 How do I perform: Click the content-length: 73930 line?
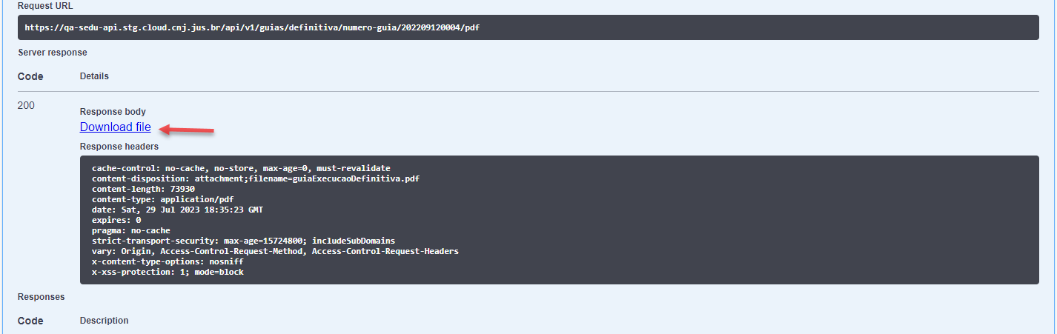[143, 189]
